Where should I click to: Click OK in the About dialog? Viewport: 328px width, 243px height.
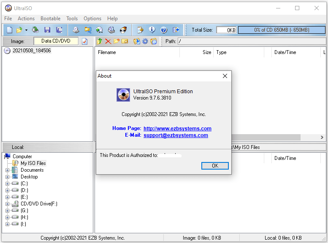click(x=215, y=166)
